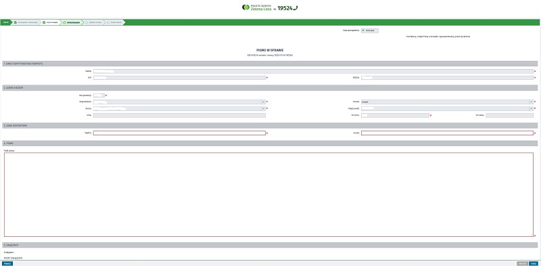The width and height of the screenshot is (541, 266).
Task: Go to the fourth wizard step
Action: point(93,22)
